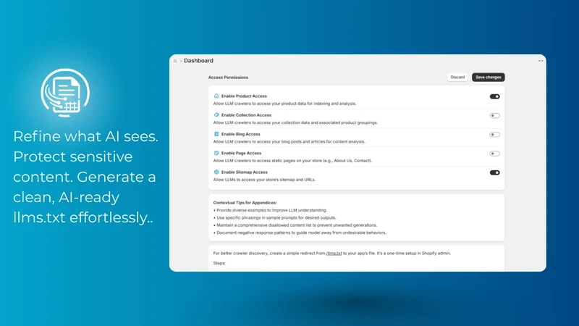Viewport: 579px width, 326px height.
Task: Click the Save changes button
Action: coord(488,78)
